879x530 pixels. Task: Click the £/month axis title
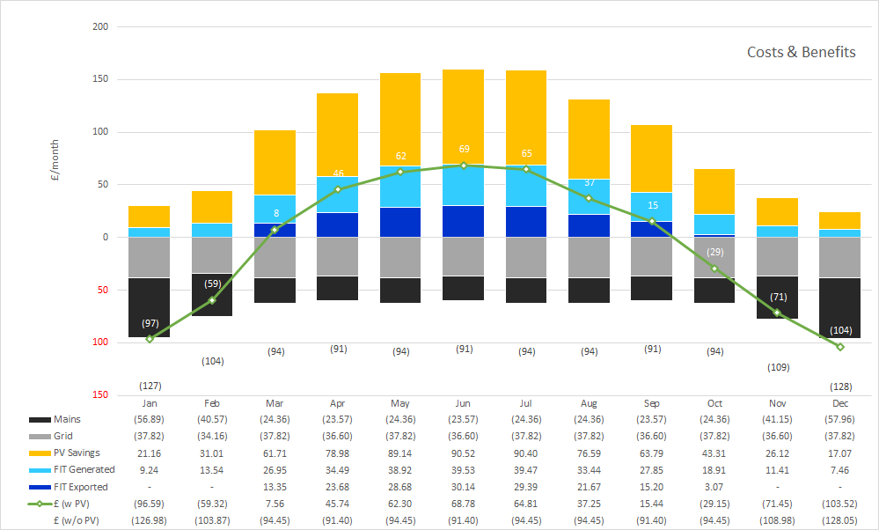(x=55, y=160)
